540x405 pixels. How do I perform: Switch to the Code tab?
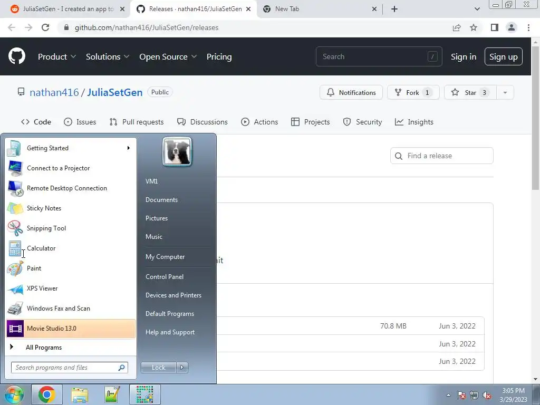click(36, 122)
